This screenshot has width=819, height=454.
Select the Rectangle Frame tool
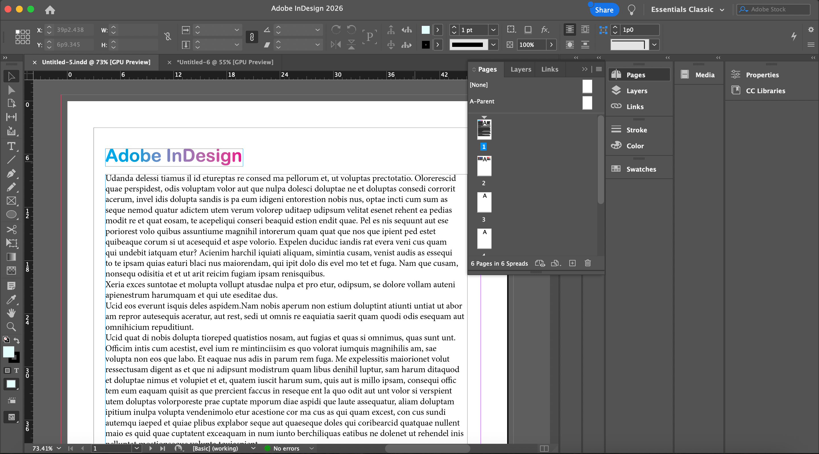click(11, 201)
